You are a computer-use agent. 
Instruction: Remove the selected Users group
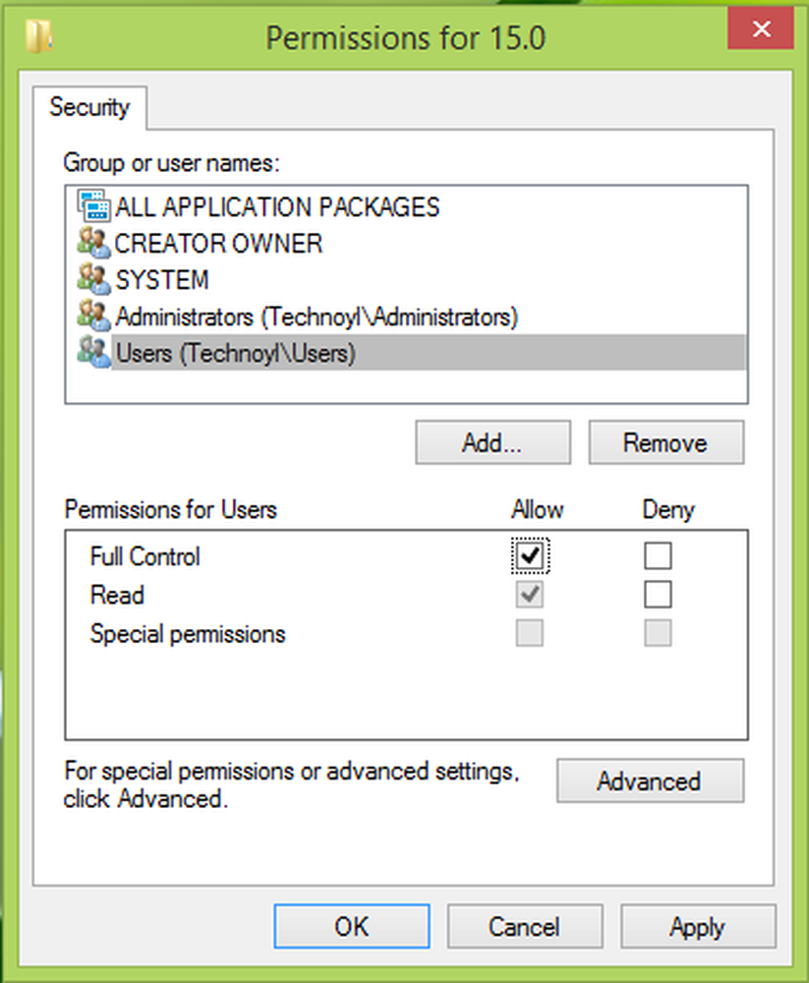point(665,442)
